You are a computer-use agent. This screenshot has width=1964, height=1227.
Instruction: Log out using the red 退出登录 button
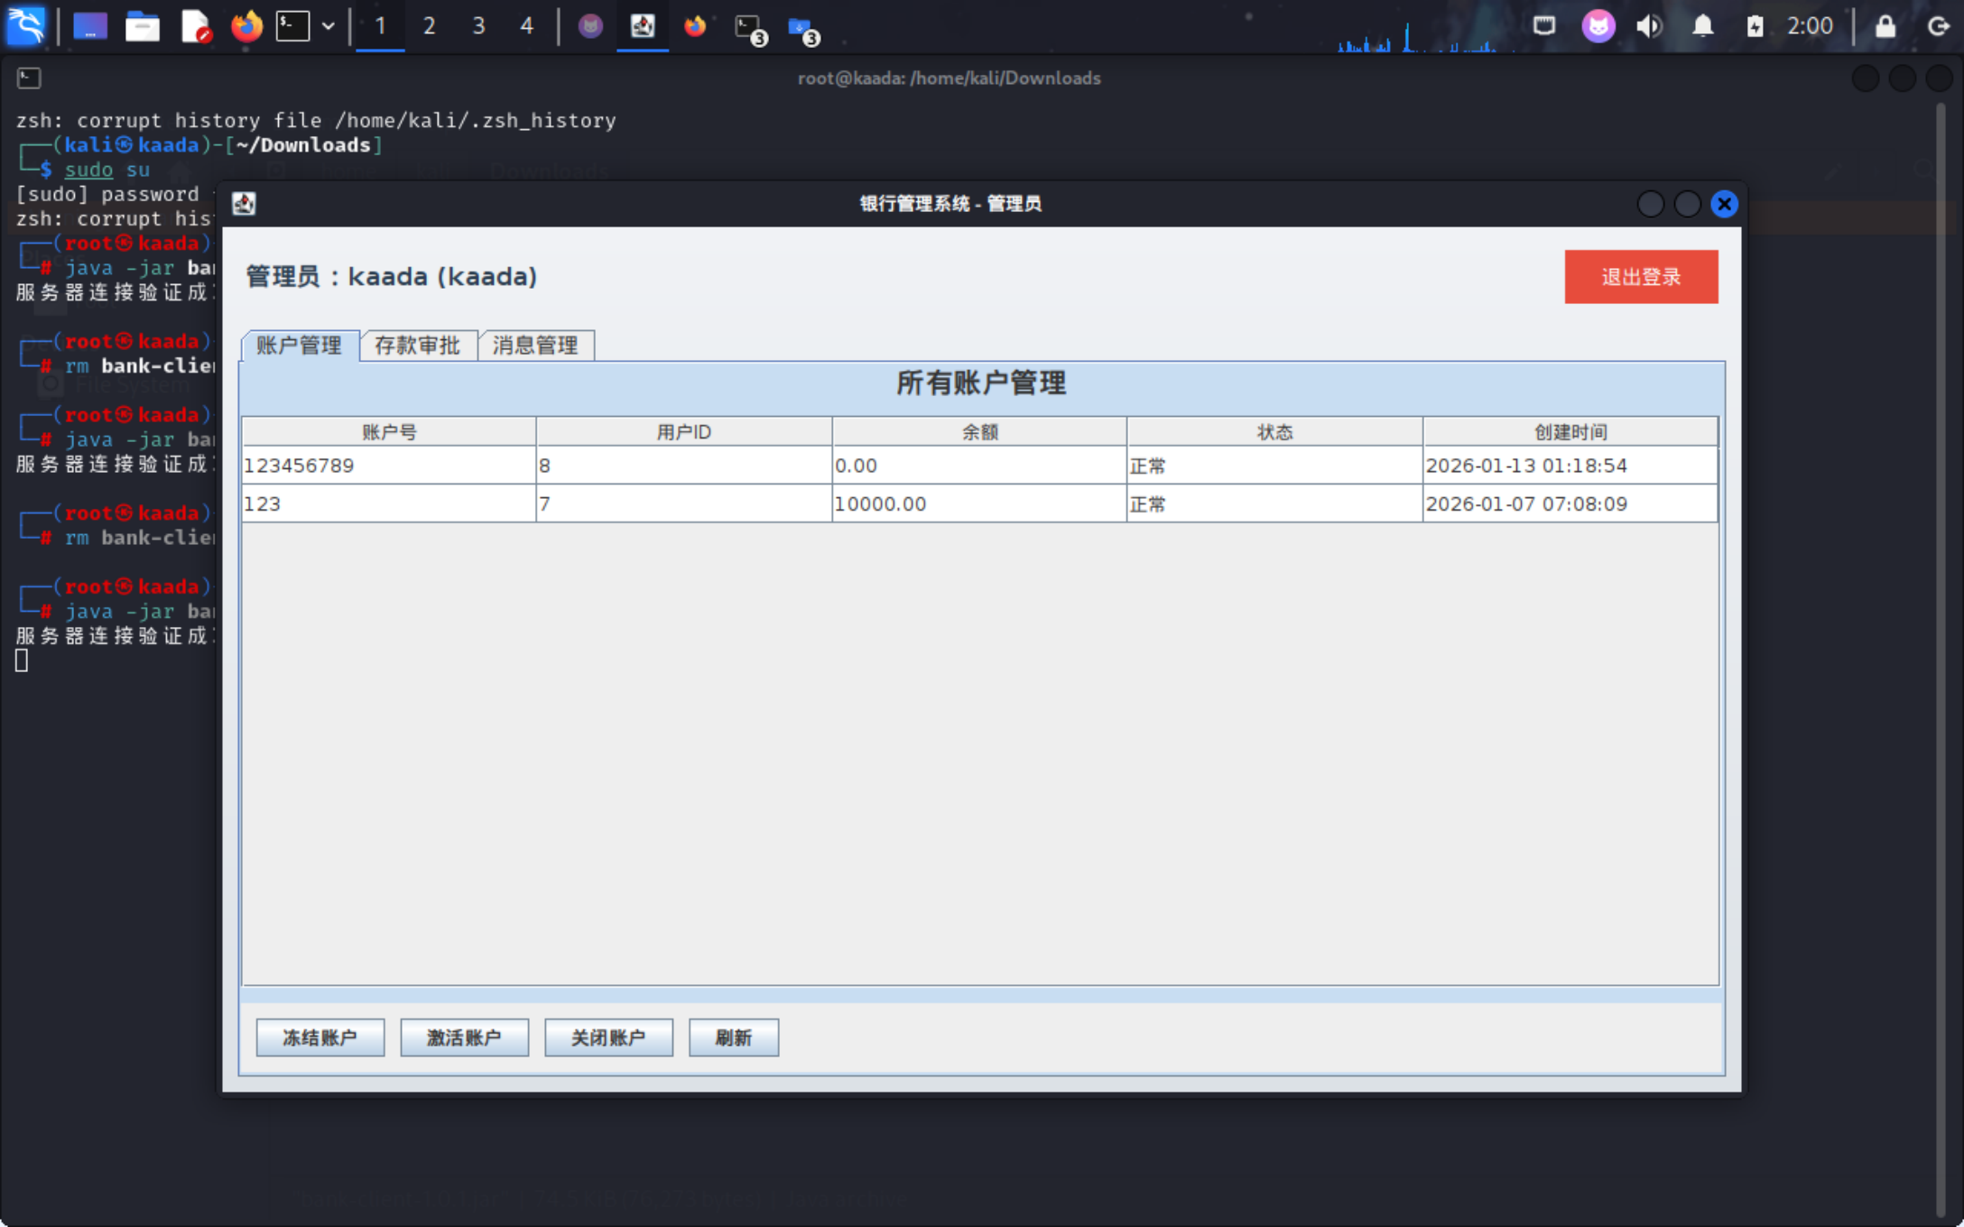1640,277
